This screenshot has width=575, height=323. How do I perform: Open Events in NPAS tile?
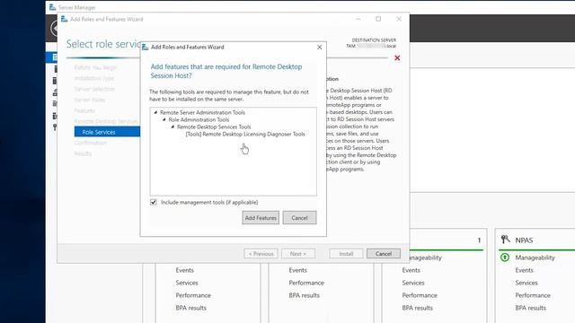click(x=524, y=270)
